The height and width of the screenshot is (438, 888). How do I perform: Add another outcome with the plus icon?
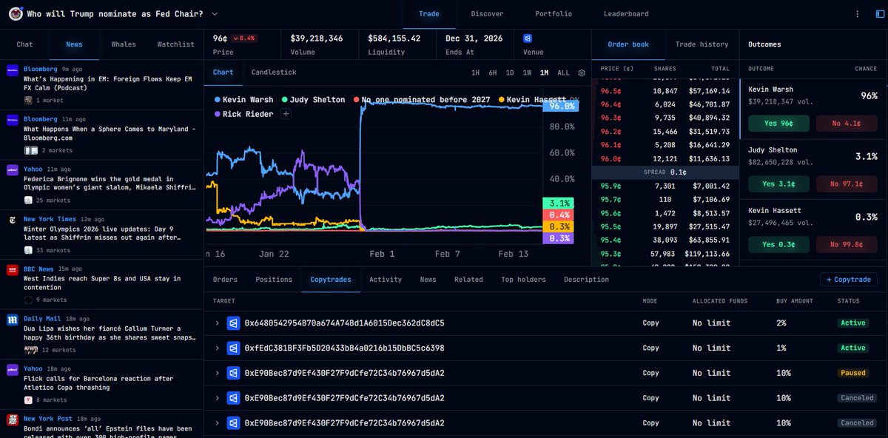(x=286, y=114)
